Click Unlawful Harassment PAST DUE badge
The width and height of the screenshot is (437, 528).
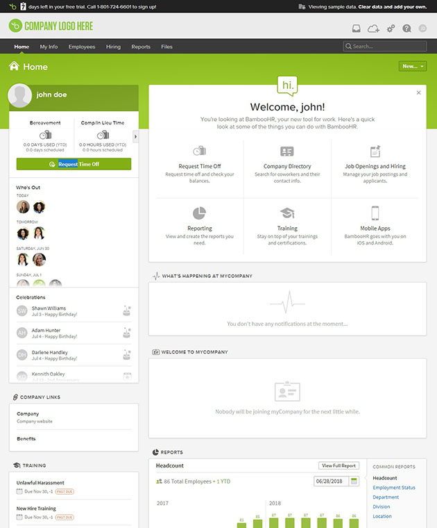pos(65,491)
